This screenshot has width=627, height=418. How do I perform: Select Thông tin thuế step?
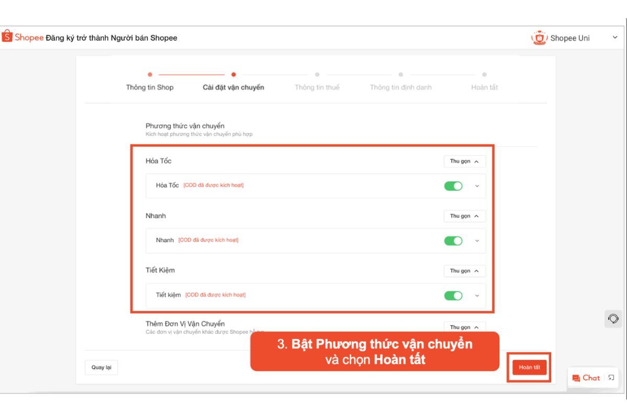(x=317, y=87)
